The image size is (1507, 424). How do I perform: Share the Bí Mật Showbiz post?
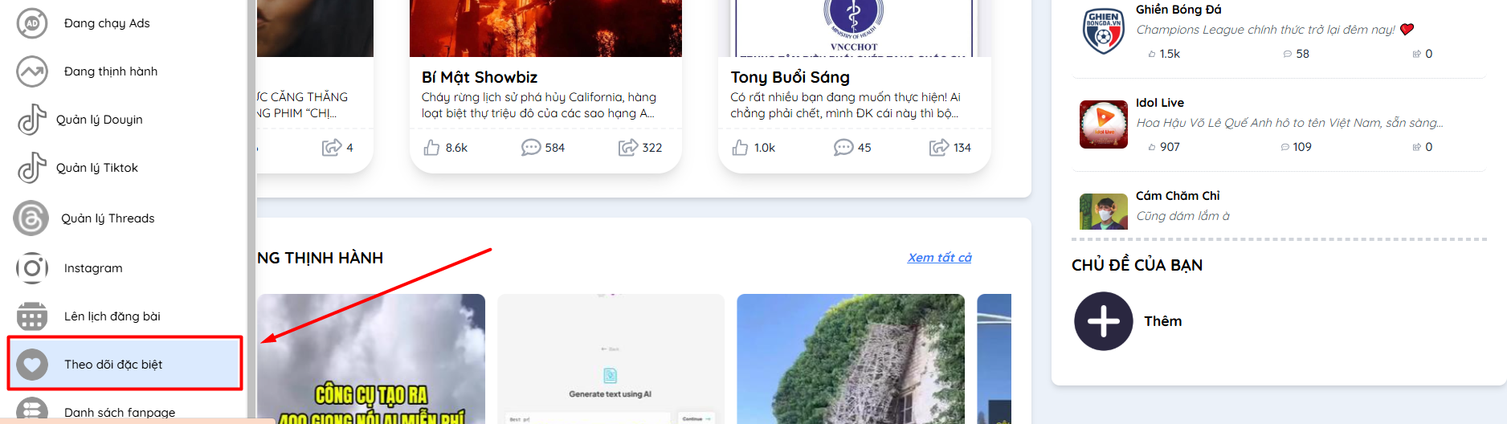click(x=627, y=148)
